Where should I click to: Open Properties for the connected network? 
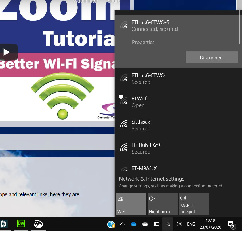143,42
